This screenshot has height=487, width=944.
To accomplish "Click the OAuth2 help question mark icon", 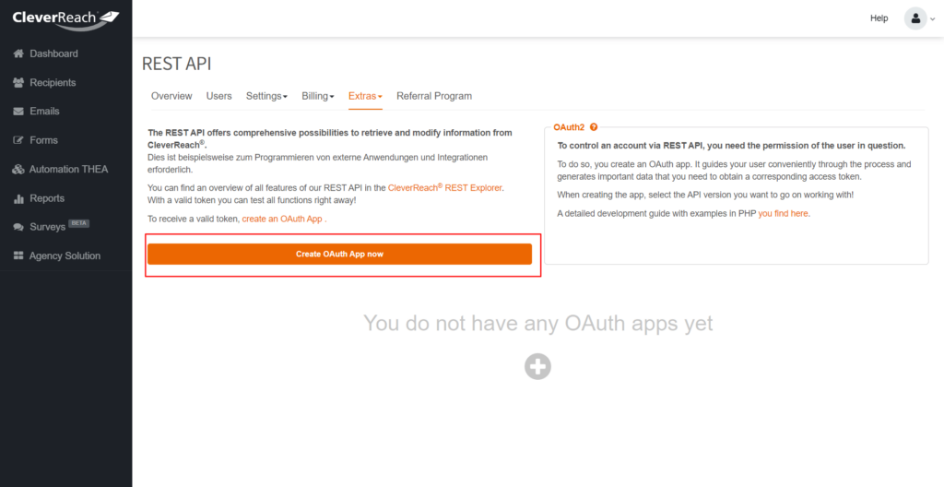I will pyautogui.click(x=594, y=127).
